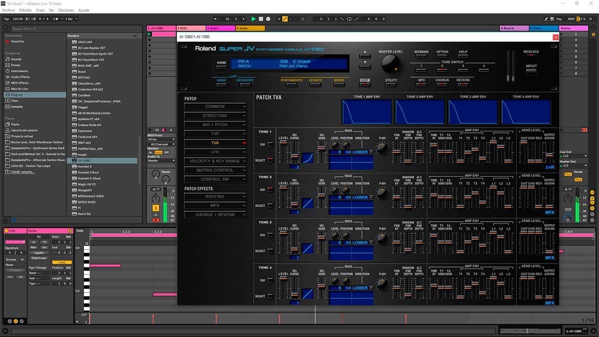The height and width of the screenshot is (337, 599).
Task: Open the WG + PITCH patch page
Action: click(x=215, y=125)
